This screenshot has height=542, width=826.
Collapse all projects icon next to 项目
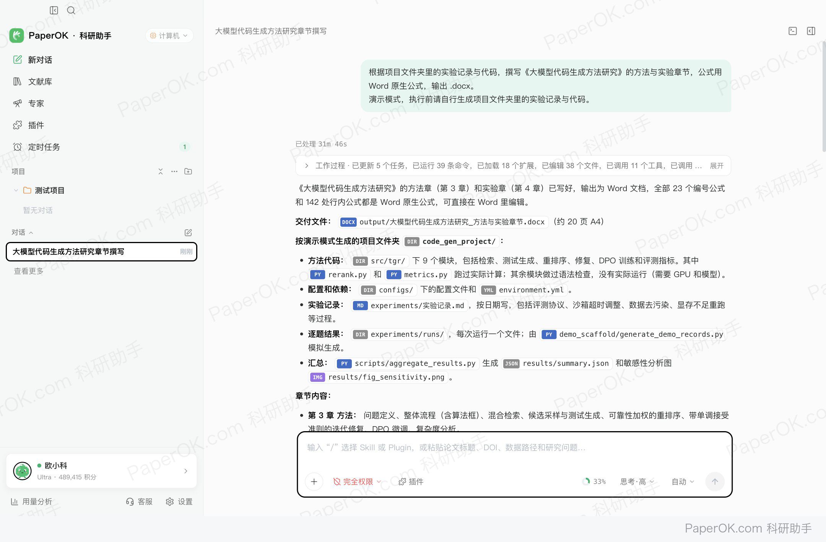(x=161, y=171)
